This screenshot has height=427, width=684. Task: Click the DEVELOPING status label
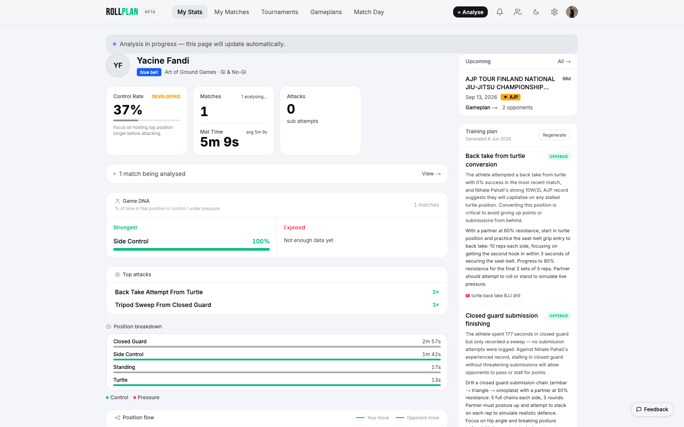coord(166,97)
